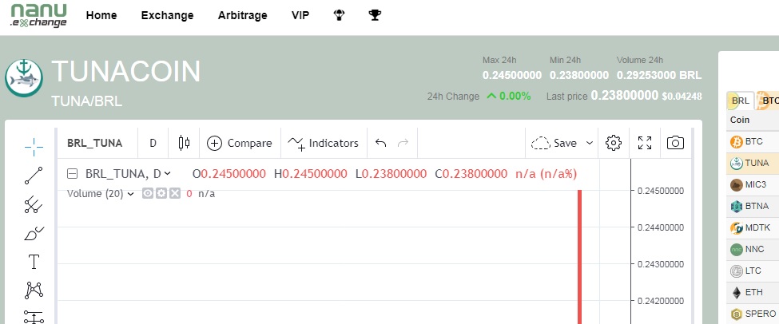Click the red candlestick bar

coord(579,257)
